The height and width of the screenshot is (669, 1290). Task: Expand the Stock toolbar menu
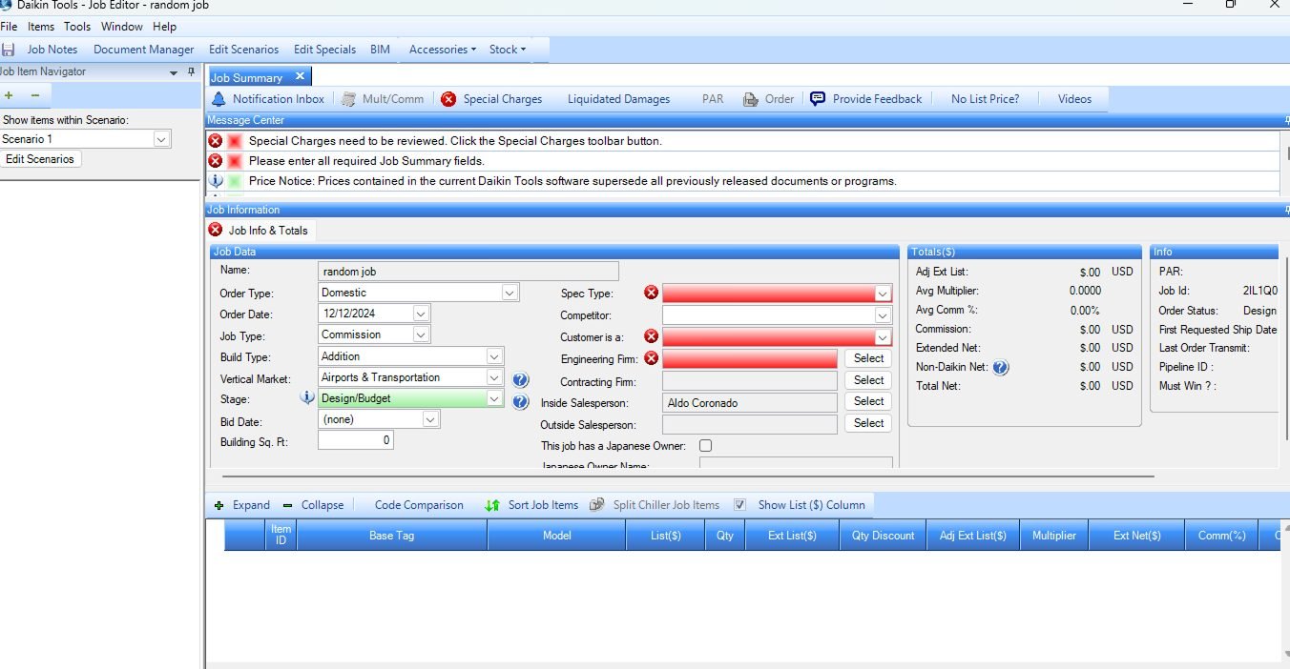point(507,50)
